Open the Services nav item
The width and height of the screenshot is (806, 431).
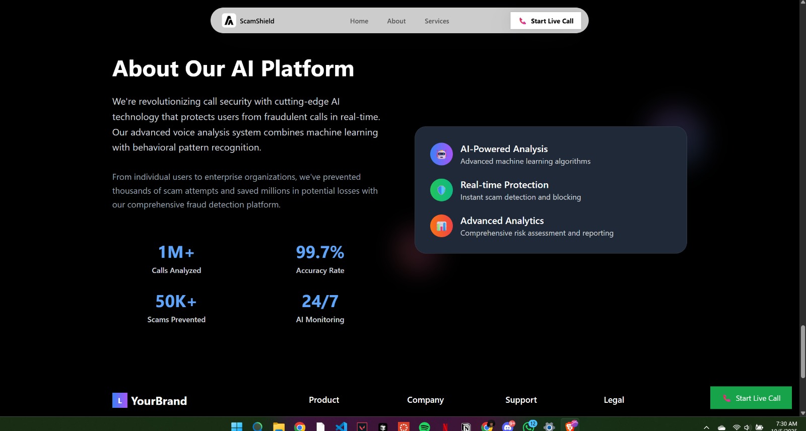437,21
